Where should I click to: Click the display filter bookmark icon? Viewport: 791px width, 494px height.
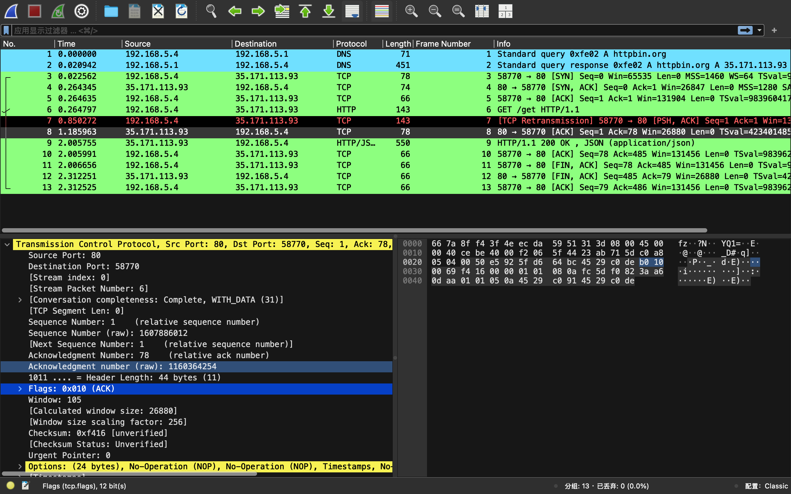tap(6, 30)
